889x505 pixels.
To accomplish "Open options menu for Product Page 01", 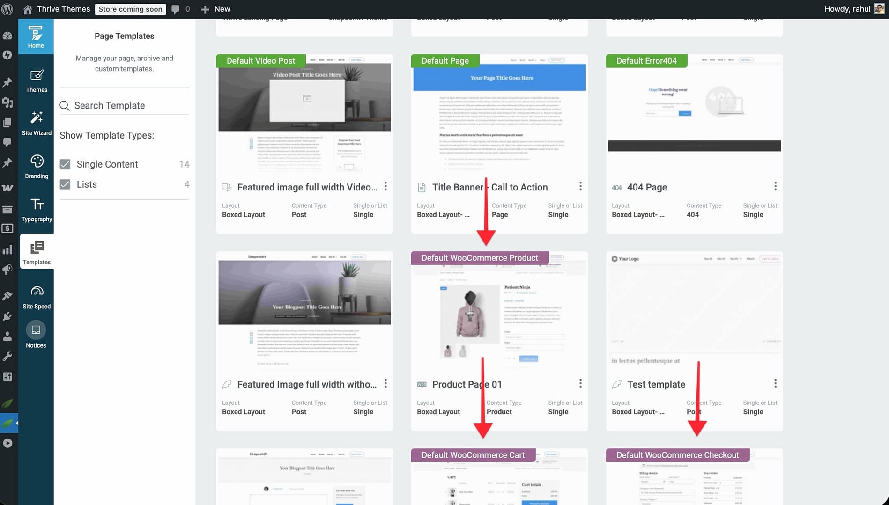I will 580,384.
